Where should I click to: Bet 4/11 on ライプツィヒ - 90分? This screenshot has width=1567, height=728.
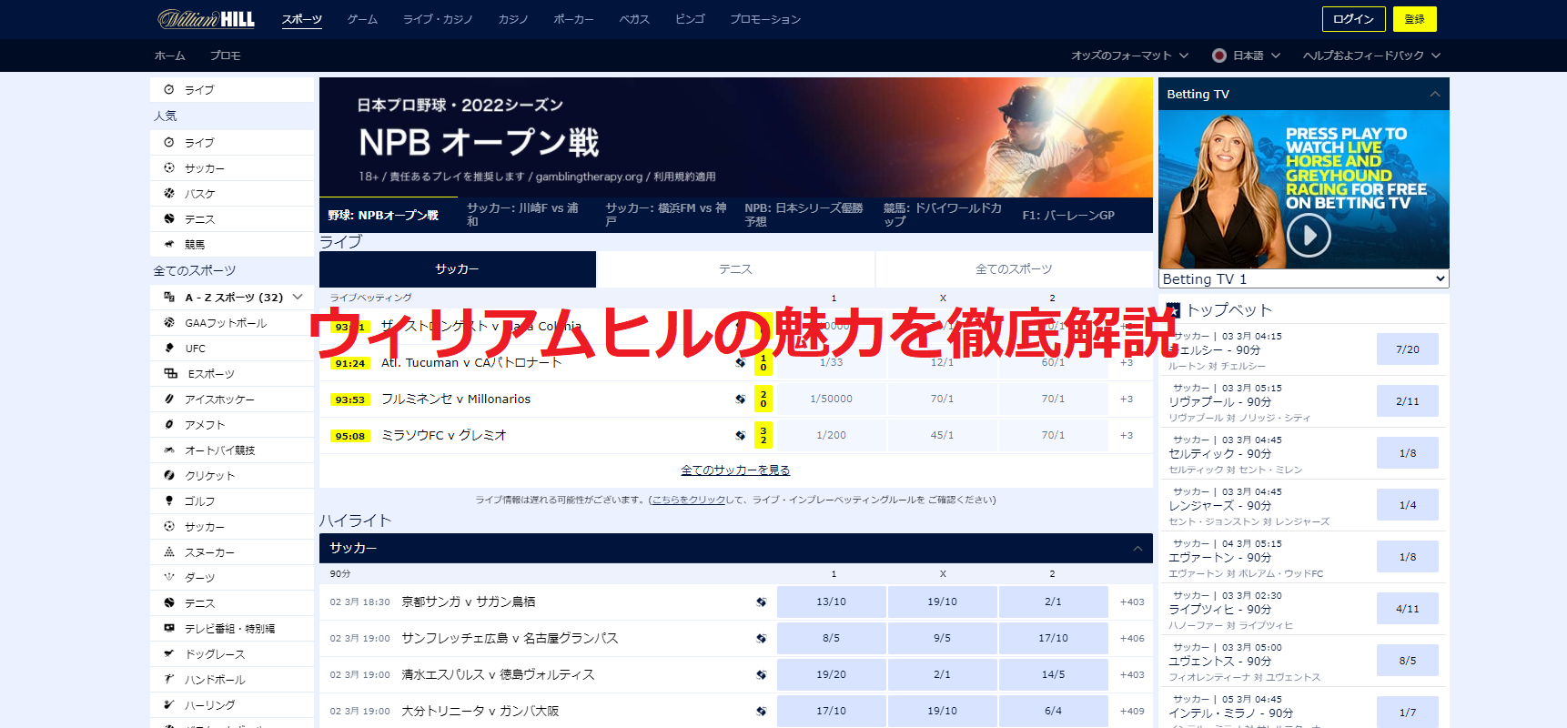click(x=1408, y=609)
